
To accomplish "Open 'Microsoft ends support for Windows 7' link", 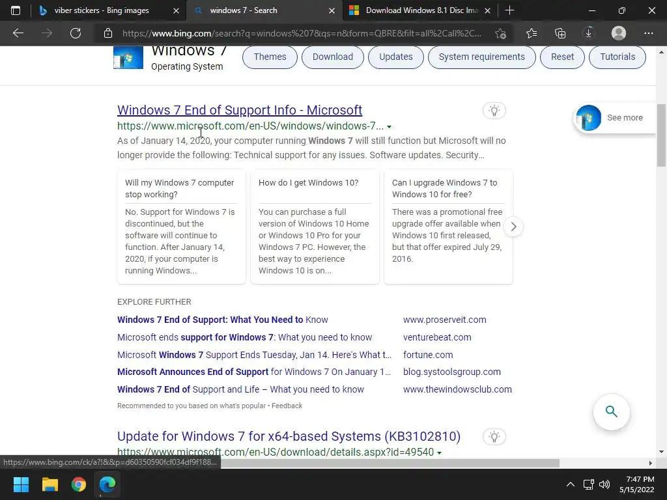I will tap(245, 337).
